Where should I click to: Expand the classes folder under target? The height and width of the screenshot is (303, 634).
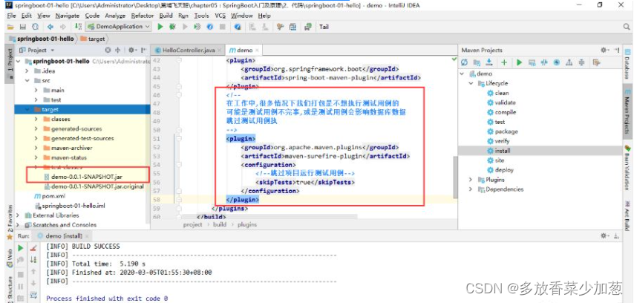click(36, 119)
